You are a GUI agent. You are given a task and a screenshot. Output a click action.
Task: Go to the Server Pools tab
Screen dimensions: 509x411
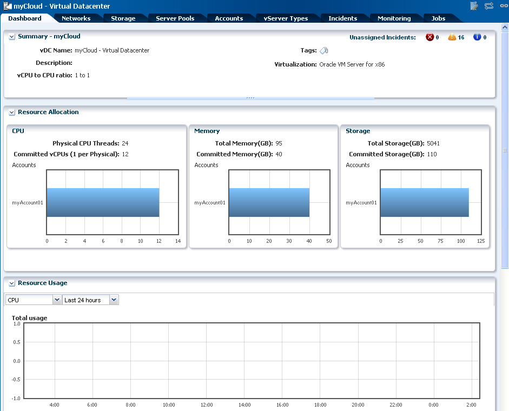175,18
